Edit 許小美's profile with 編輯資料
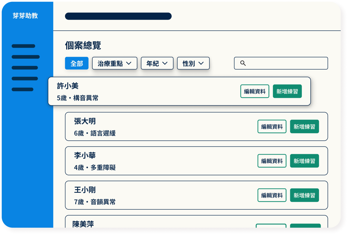Viewport: 348px width, 235px height. [x=255, y=91]
